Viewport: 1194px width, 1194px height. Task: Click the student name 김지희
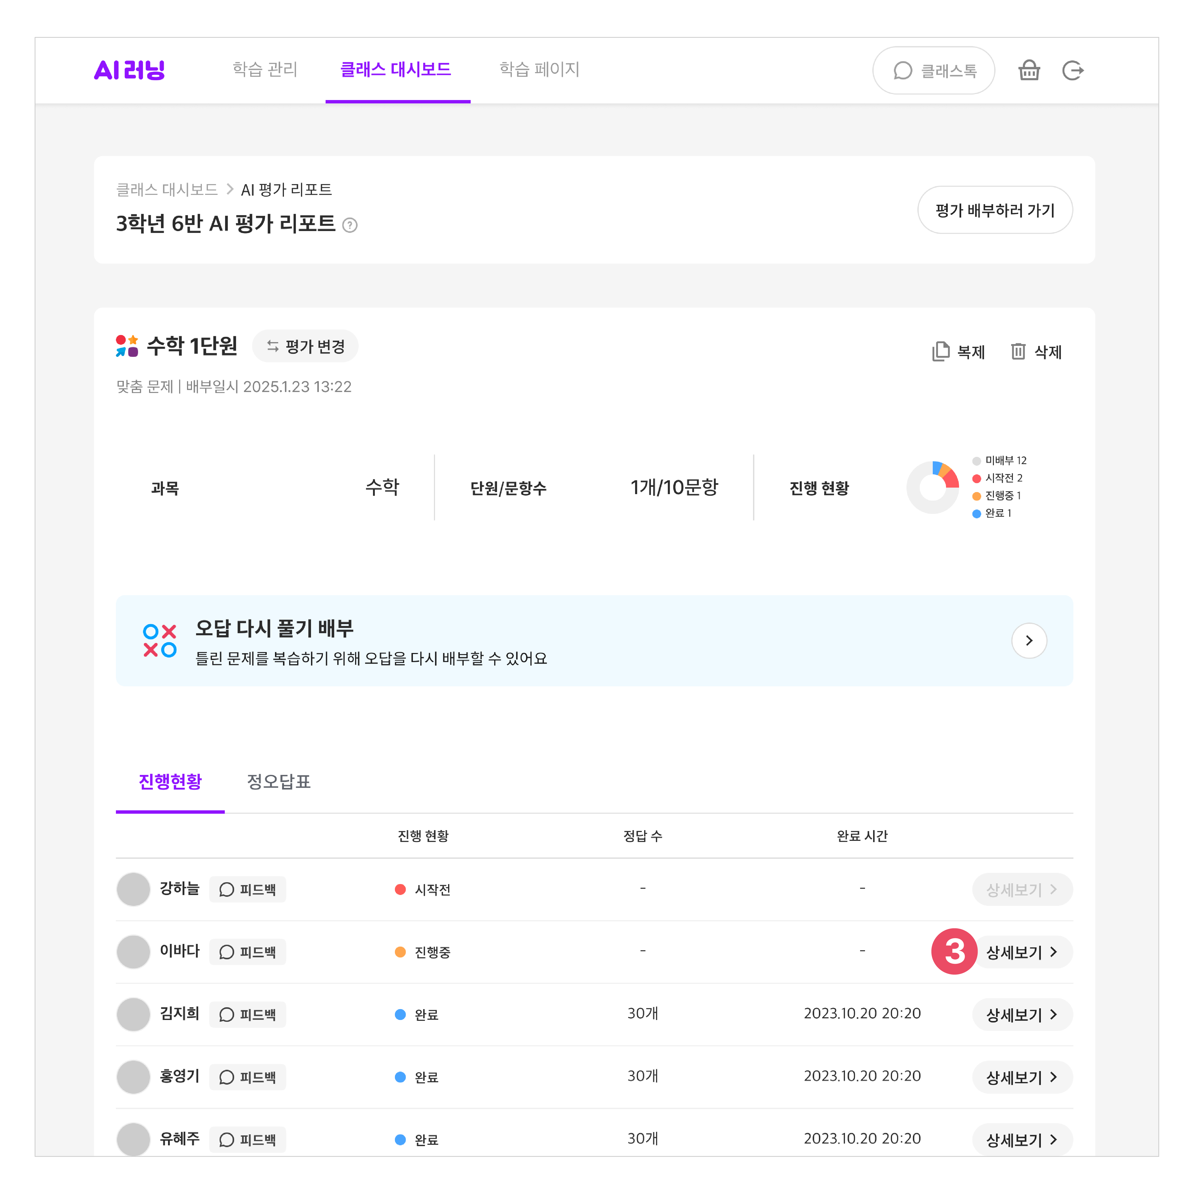tap(180, 1013)
